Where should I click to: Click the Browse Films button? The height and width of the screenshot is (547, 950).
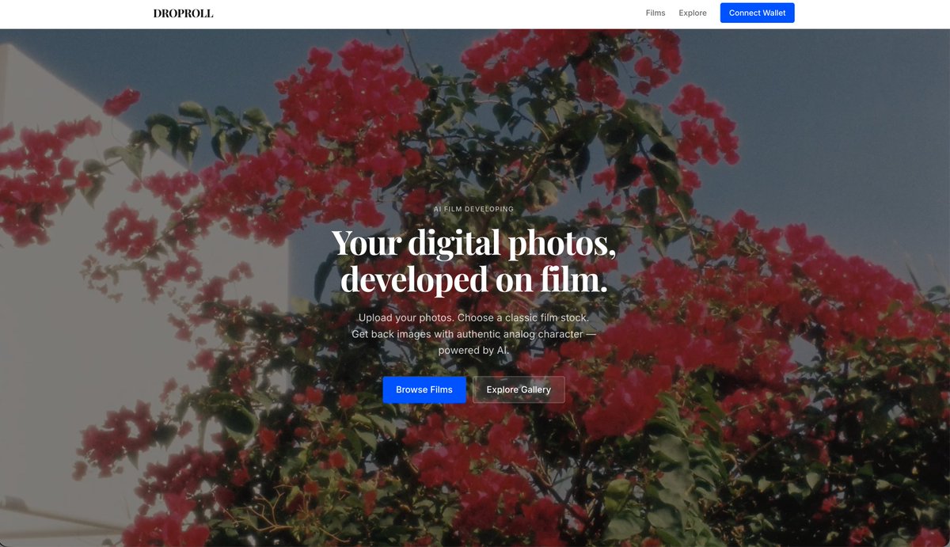424,389
